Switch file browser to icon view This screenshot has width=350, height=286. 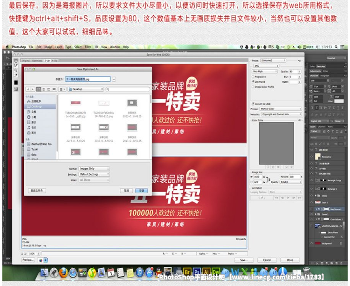point(39,89)
